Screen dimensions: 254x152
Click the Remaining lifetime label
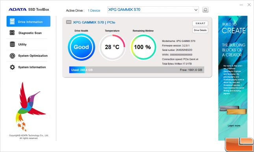click(143, 31)
